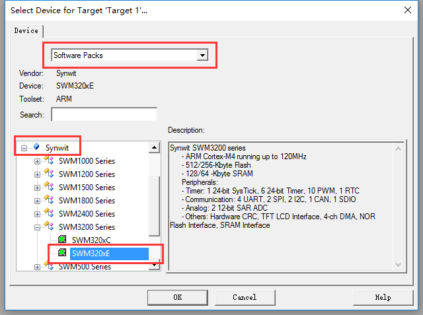
Task: Click the SWM2400 Series family icon
Action: pyautogui.click(x=49, y=213)
